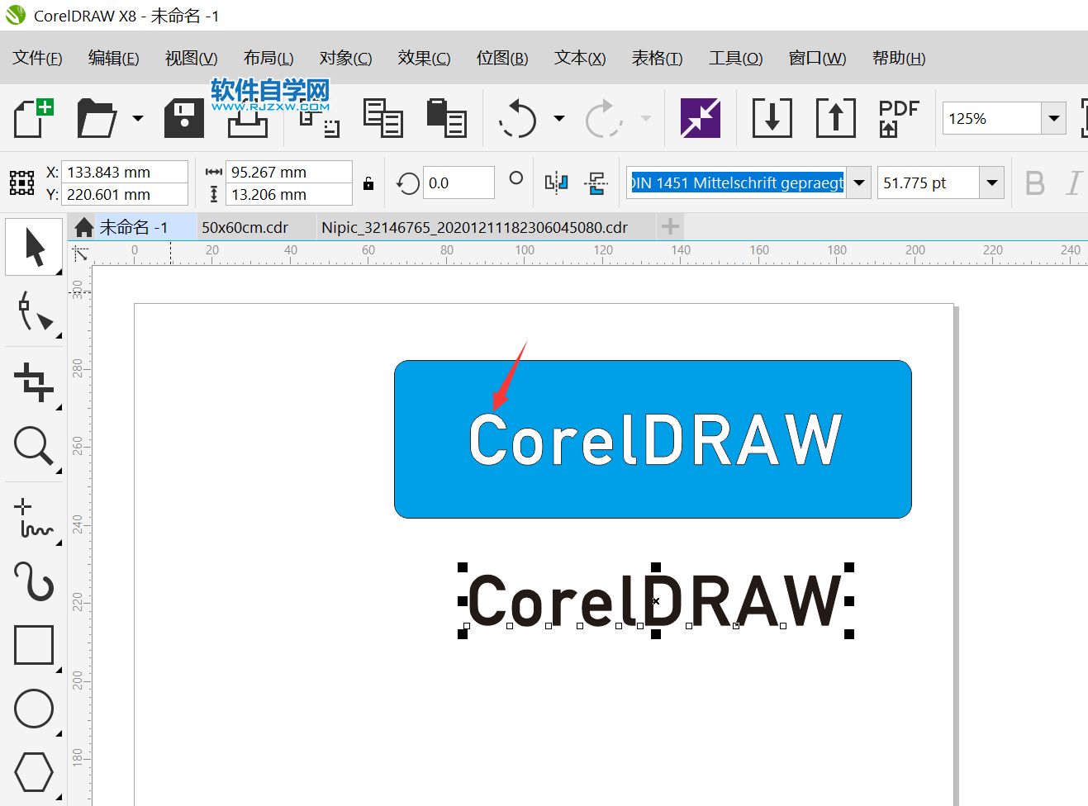Select the Polygon tool
The width and height of the screenshot is (1088, 806).
tap(34, 771)
